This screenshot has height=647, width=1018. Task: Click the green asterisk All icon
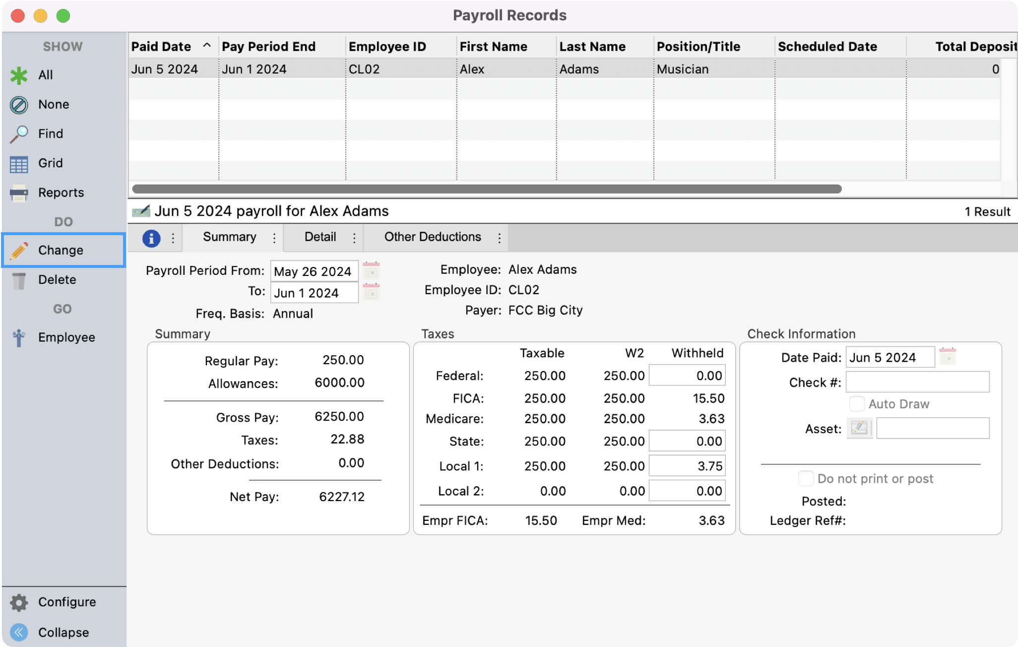(x=19, y=75)
